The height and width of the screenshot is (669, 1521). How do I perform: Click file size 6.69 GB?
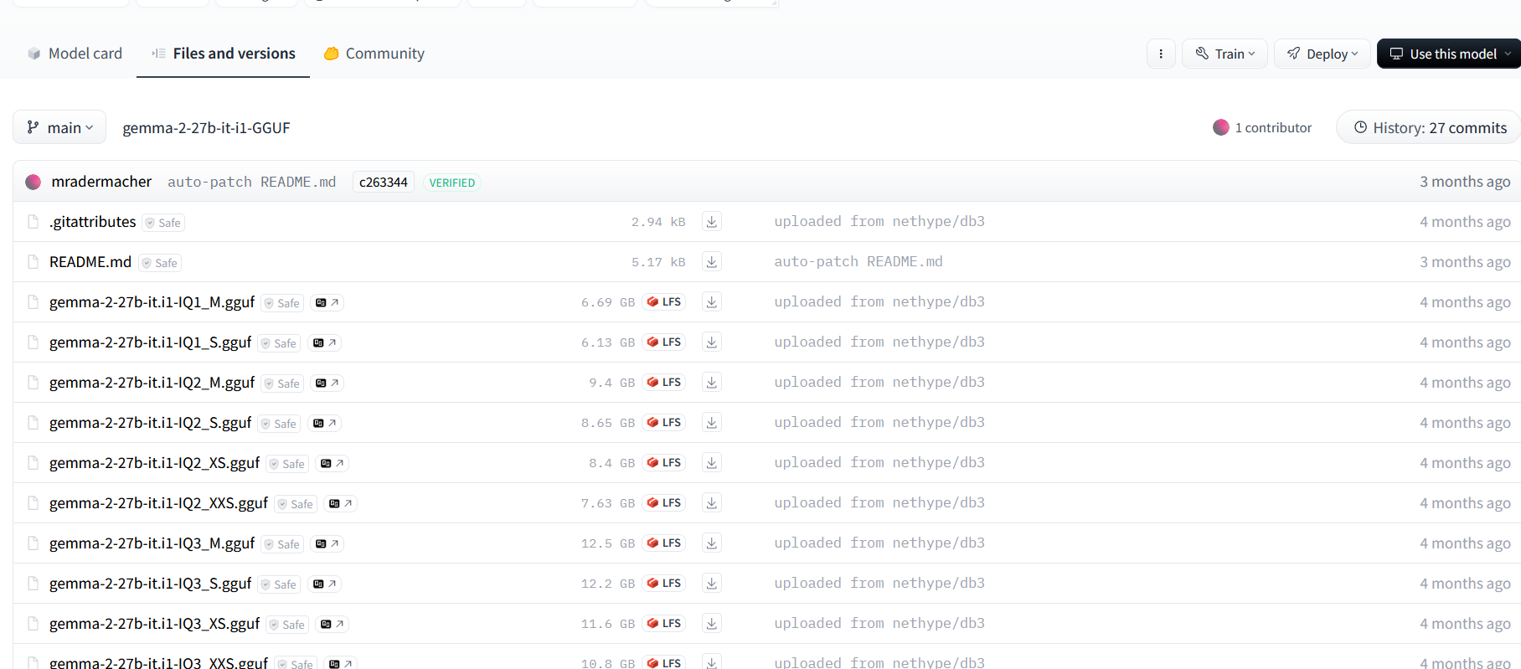[608, 302]
